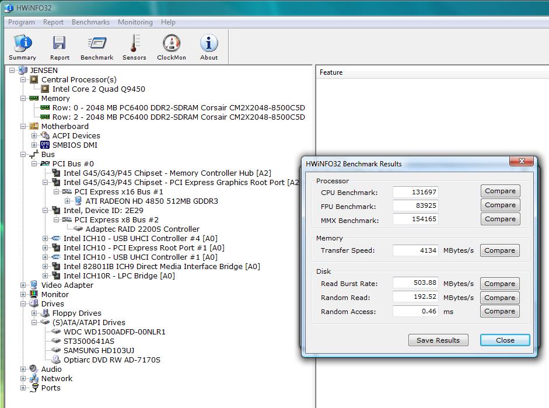
Task: Compare the MMX Benchmark result
Action: 500,219
